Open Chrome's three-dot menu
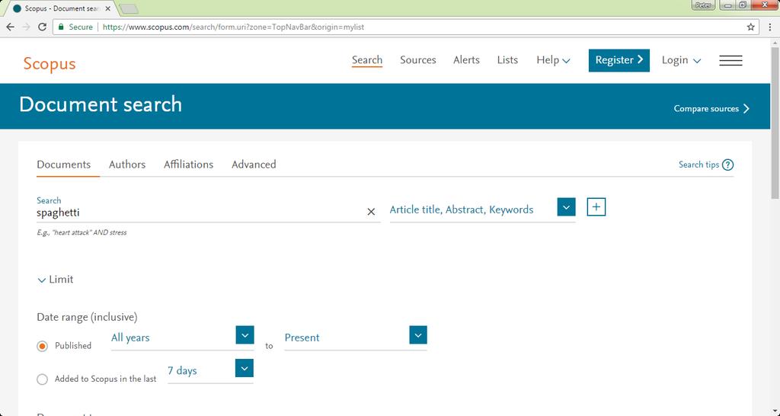 [x=770, y=27]
